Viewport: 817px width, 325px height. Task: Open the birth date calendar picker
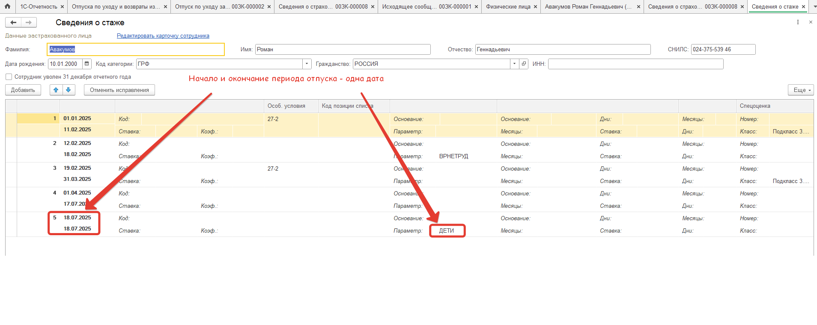click(x=87, y=64)
